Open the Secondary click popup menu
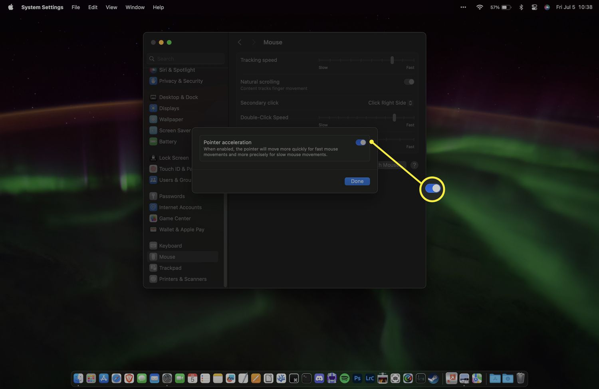The height and width of the screenshot is (389, 599). 390,103
